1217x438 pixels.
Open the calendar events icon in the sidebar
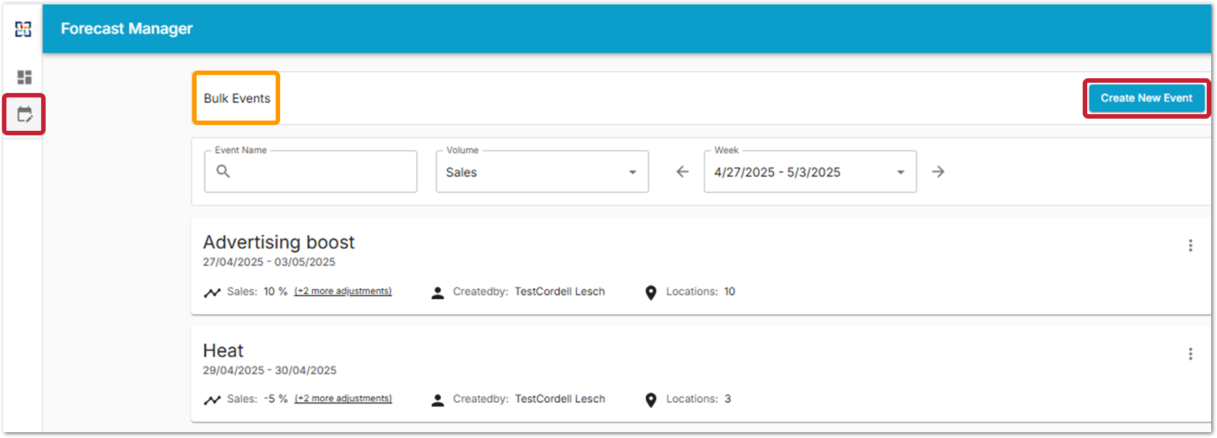pyautogui.click(x=24, y=115)
